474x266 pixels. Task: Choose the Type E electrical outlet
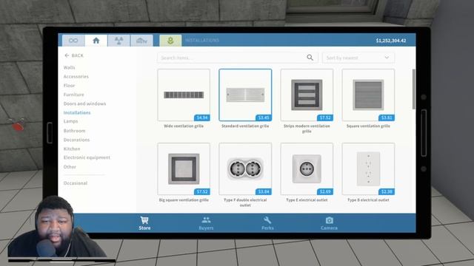(307, 169)
